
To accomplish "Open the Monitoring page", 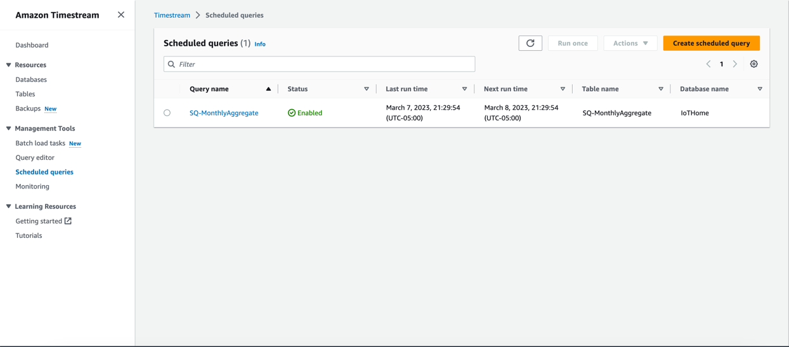I will click(32, 187).
